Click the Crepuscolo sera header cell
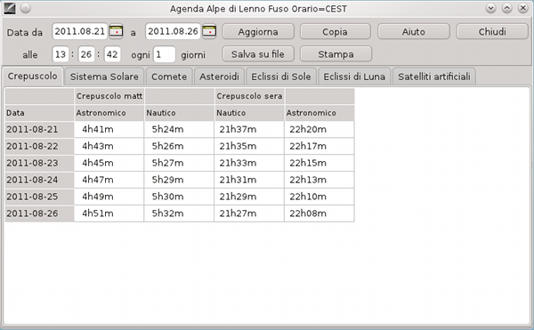 [249, 96]
